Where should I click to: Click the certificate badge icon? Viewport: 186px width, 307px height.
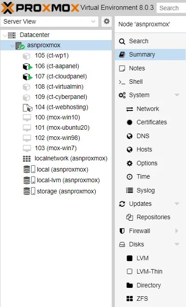point(129,123)
